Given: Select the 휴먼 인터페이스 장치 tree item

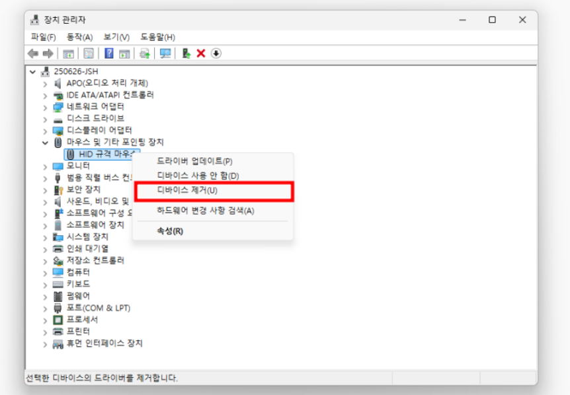Looking at the screenshot, I should pos(104,343).
